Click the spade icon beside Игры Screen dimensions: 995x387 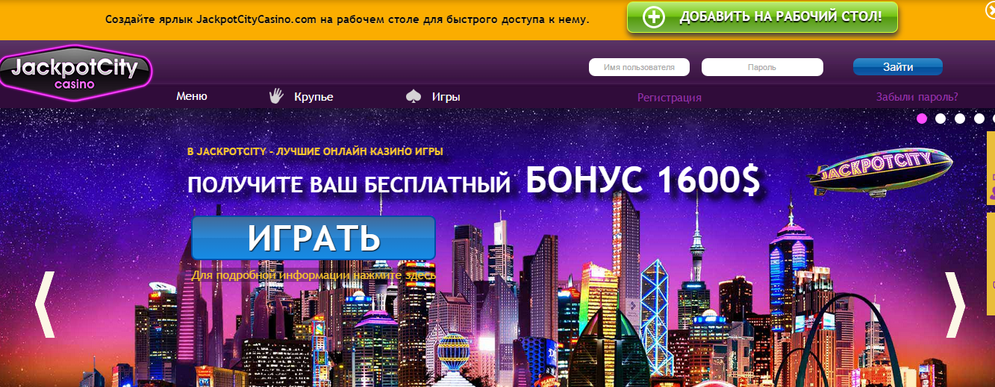(414, 96)
